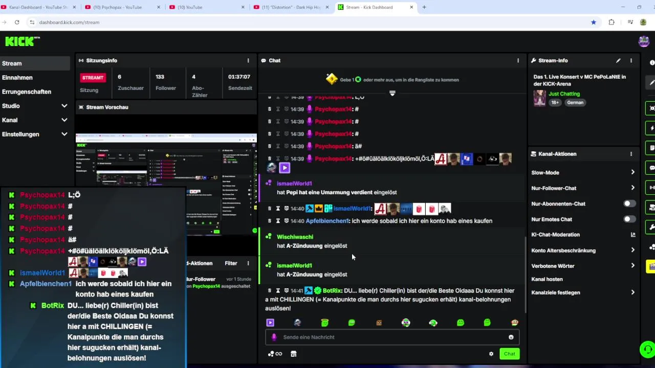This screenshot has width=655, height=368.
Task: Open the Kanal-Aktionen three-dot menu
Action: tap(631, 154)
